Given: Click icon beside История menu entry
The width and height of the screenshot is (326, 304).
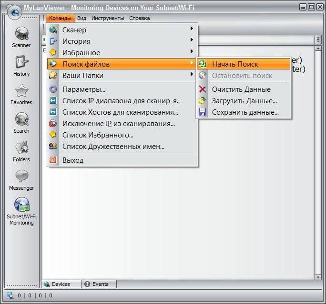Looking at the screenshot, I should 53,41.
